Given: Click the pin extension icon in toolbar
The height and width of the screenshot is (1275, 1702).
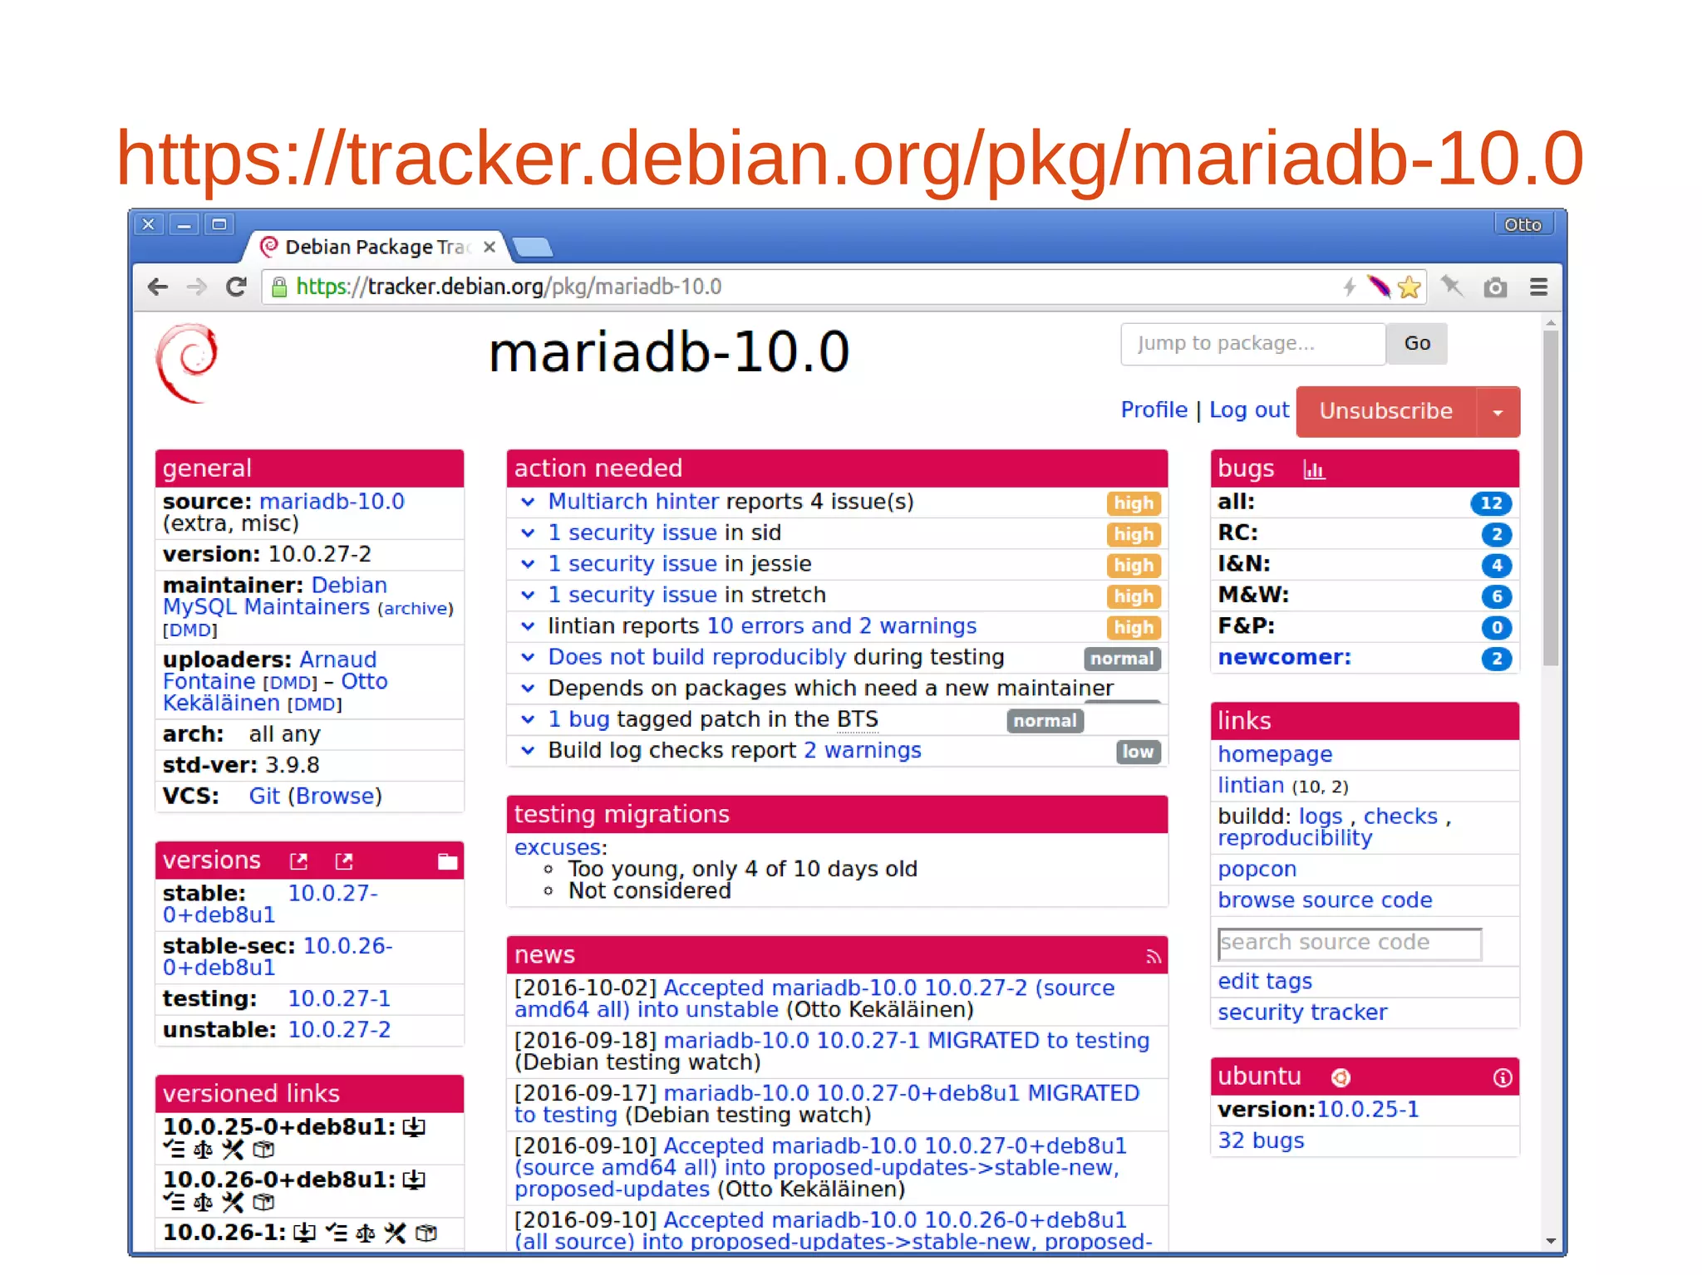Looking at the screenshot, I should (x=1452, y=287).
